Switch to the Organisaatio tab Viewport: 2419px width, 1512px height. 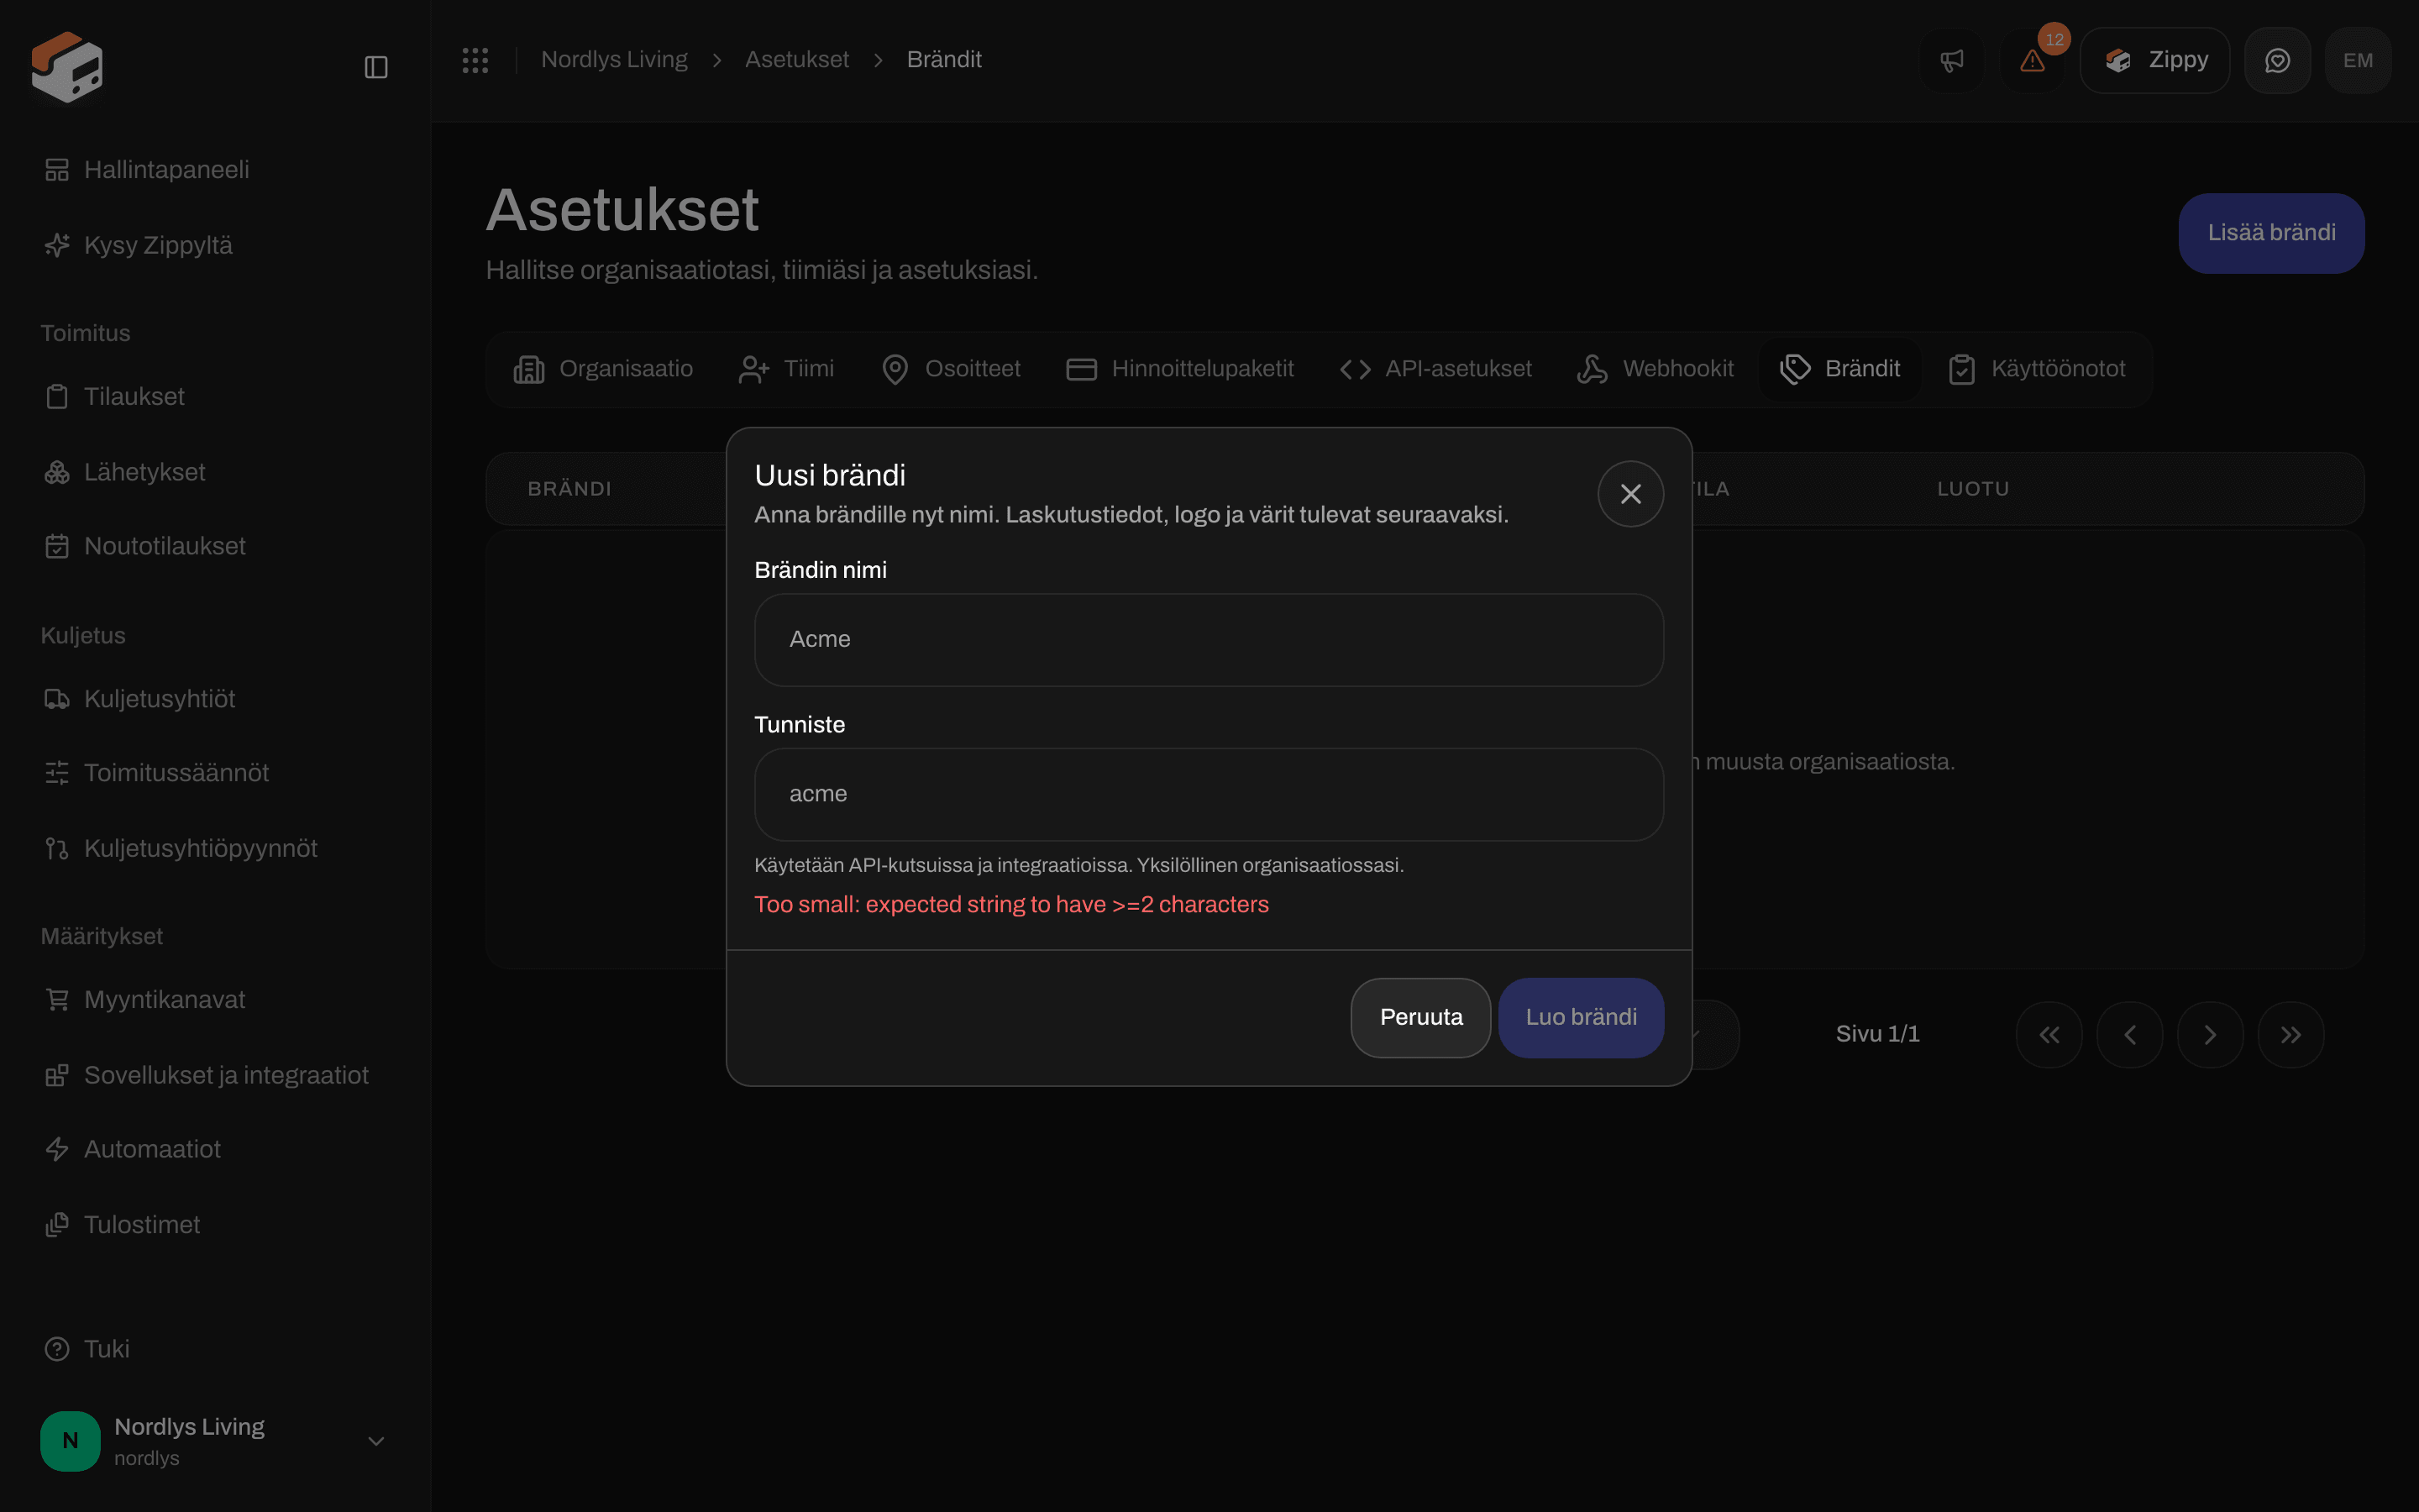(x=603, y=369)
